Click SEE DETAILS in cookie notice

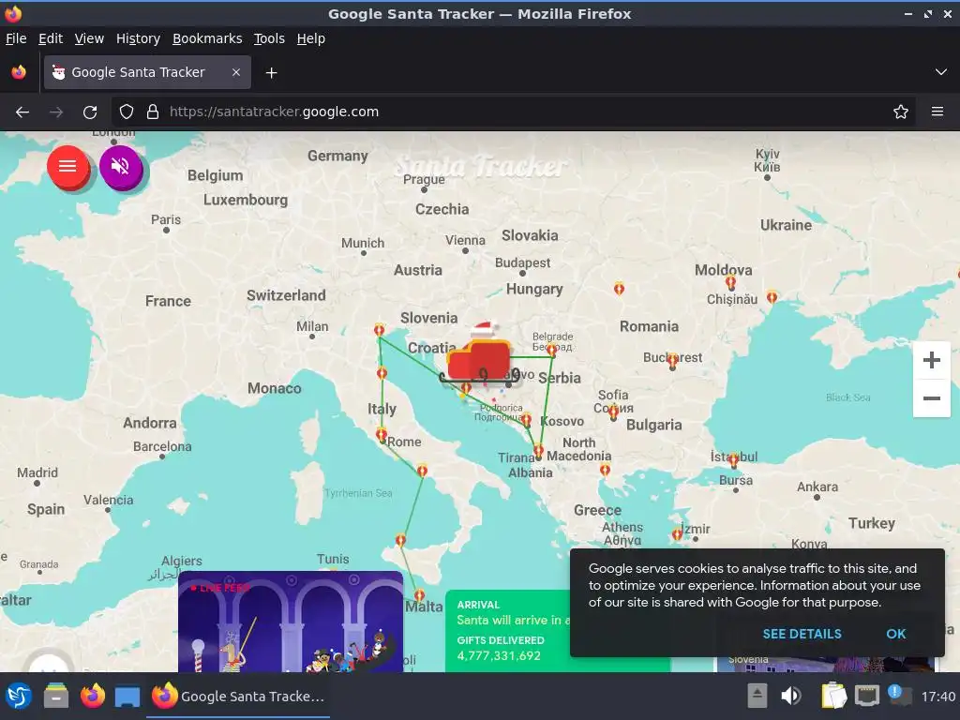coord(802,635)
